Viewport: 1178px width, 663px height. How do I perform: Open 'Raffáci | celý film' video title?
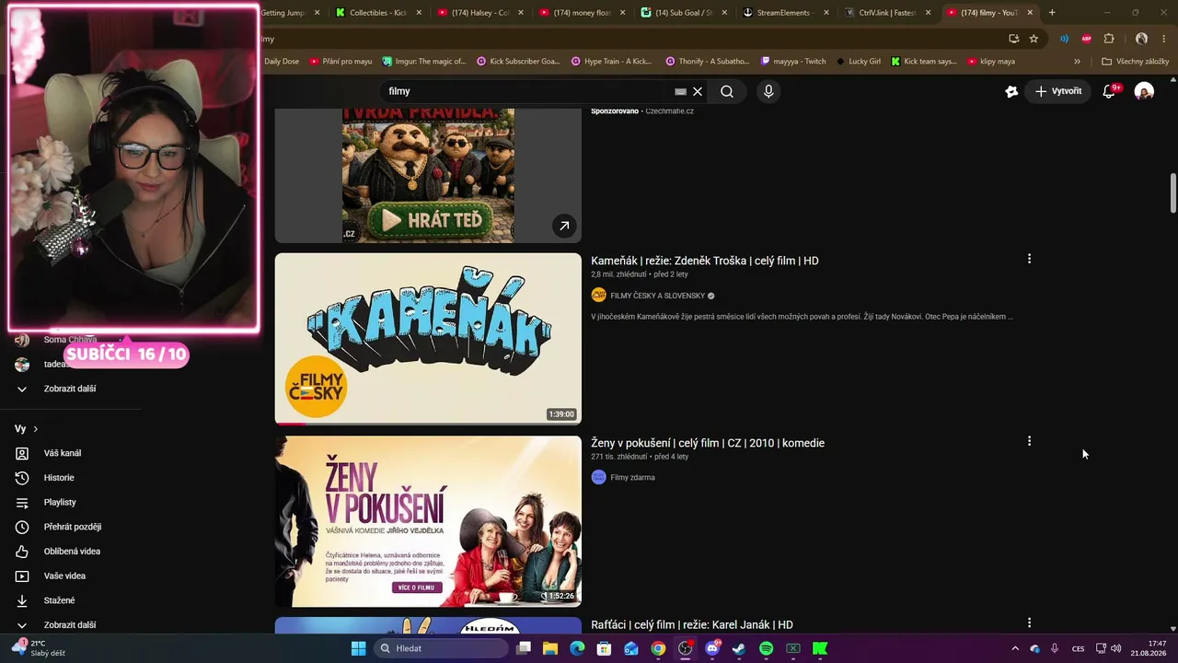click(692, 625)
